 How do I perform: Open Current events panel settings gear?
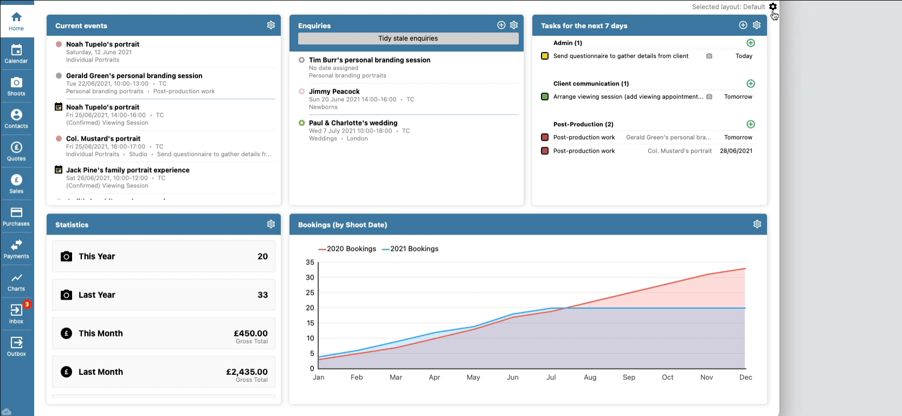click(271, 25)
